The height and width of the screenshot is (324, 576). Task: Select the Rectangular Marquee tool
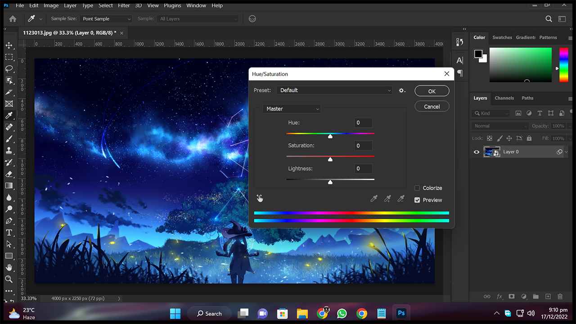(x=9, y=57)
